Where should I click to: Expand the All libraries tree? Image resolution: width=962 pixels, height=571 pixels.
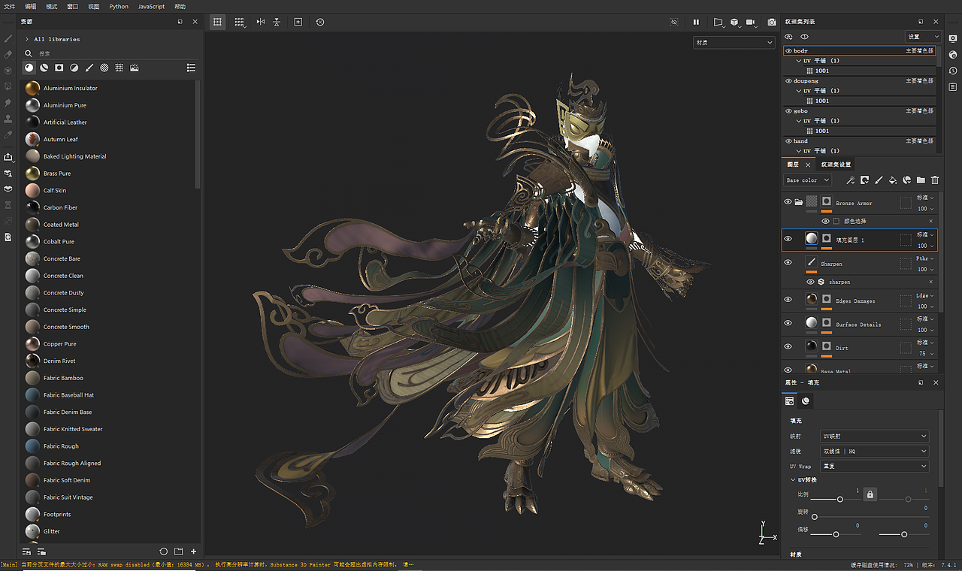click(27, 39)
